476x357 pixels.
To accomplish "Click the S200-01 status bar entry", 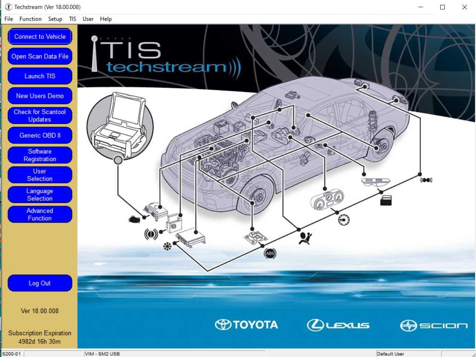I will pos(11,354).
